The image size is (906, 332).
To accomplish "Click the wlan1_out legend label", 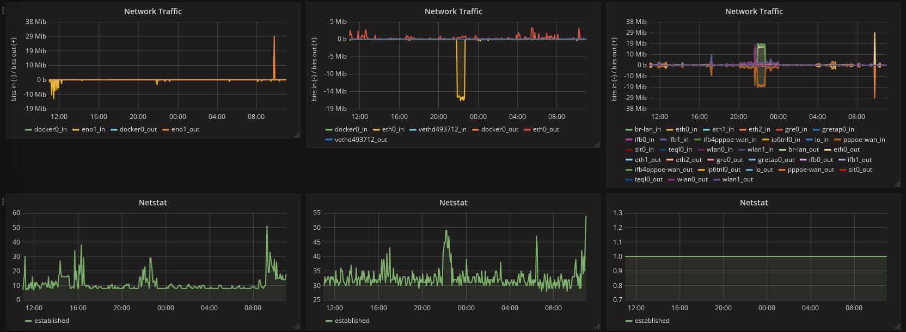I will pos(737,179).
